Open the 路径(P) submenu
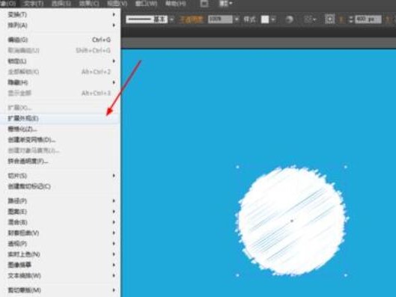Screen dimensions: 396x297 click(x=60, y=200)
